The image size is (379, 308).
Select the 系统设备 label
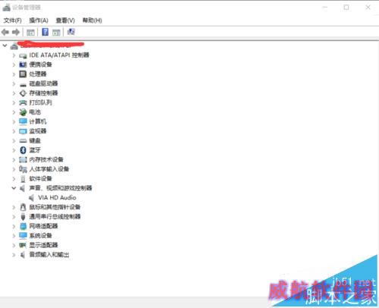coord(40,235)
